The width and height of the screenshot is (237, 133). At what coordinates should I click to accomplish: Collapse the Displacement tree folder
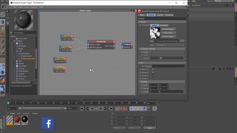15,54
